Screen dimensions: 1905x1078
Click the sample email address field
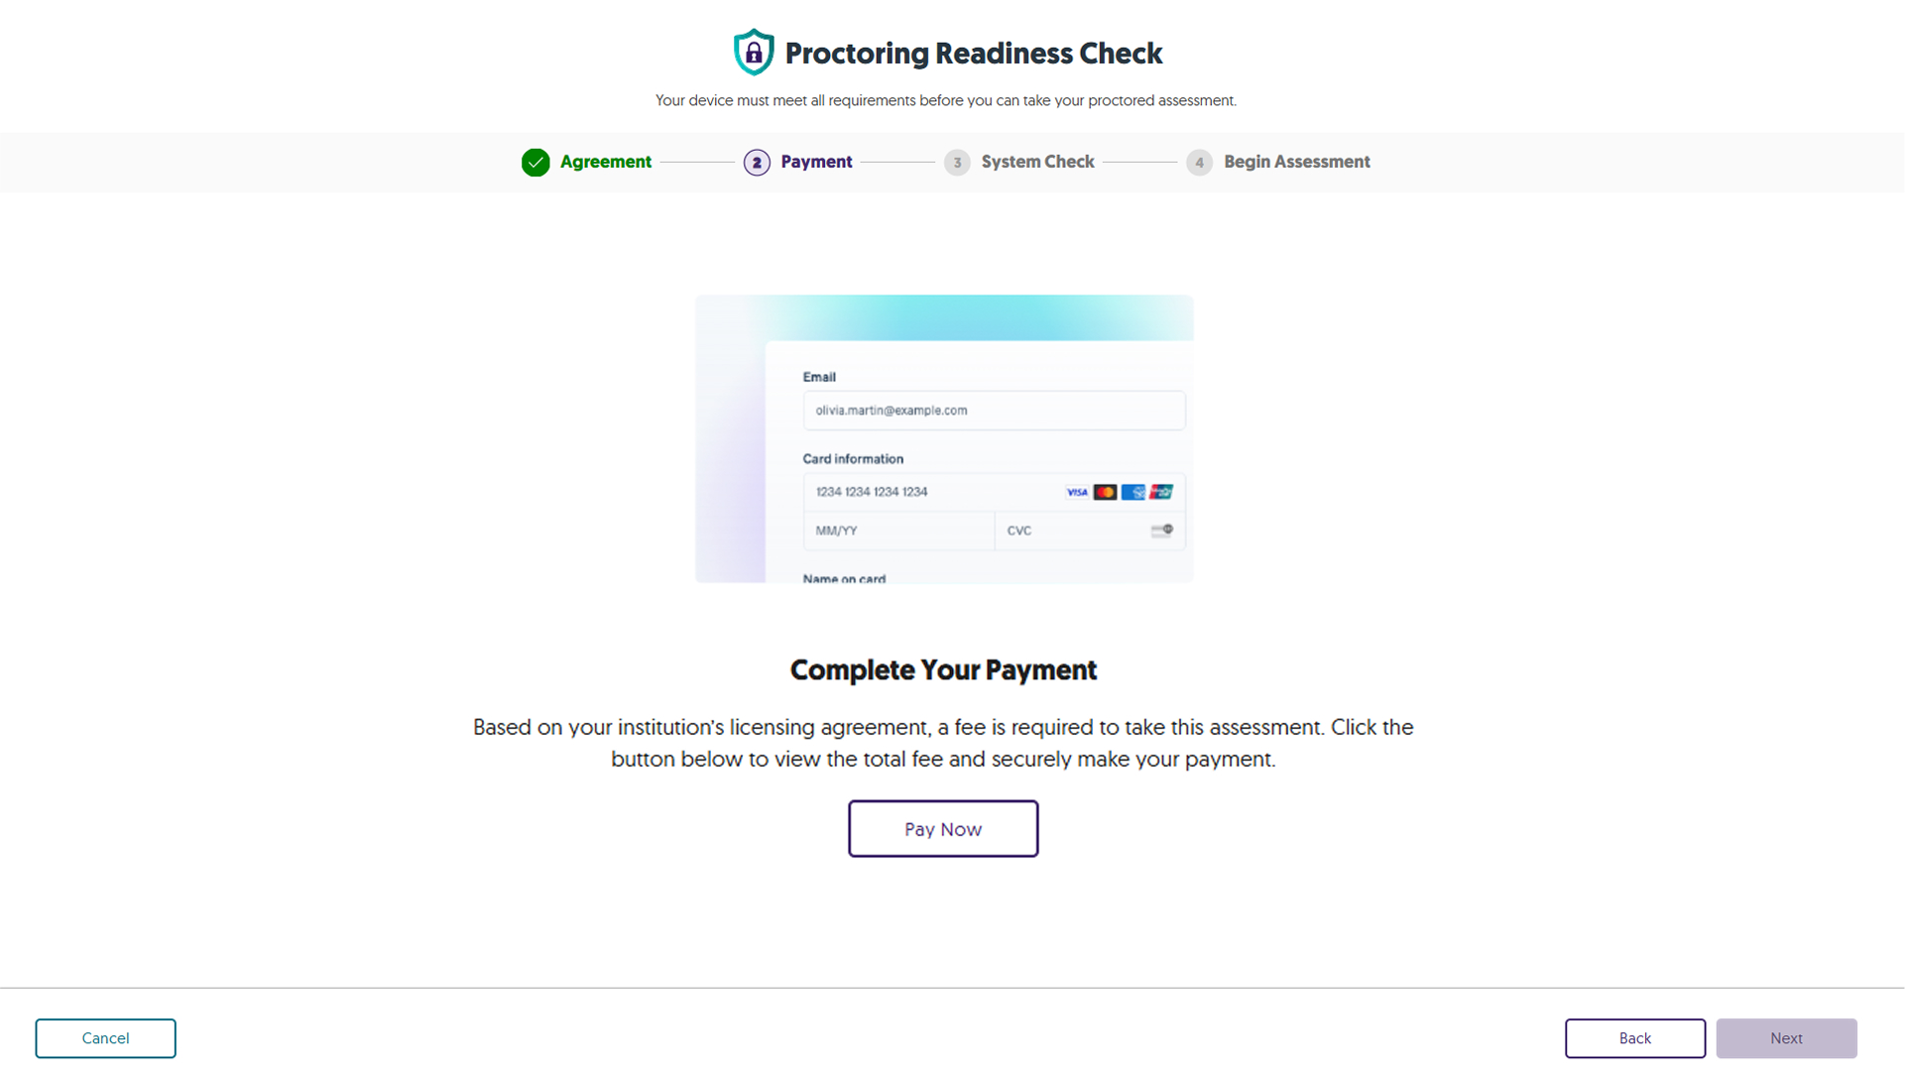994,411
